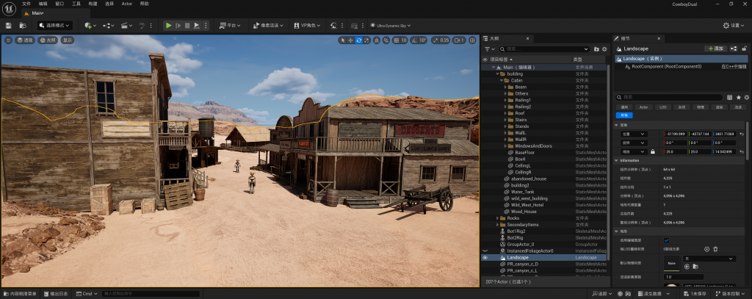Screen dimensions: 752x299
Task: Select the LOD filter tab in Details
Action: pyautogui.click(x=662, y=107)
